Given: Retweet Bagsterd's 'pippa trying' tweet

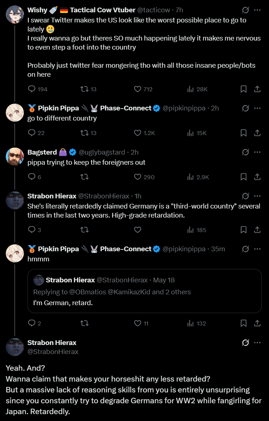Looking at the screenshot, I should pos(84,177).
